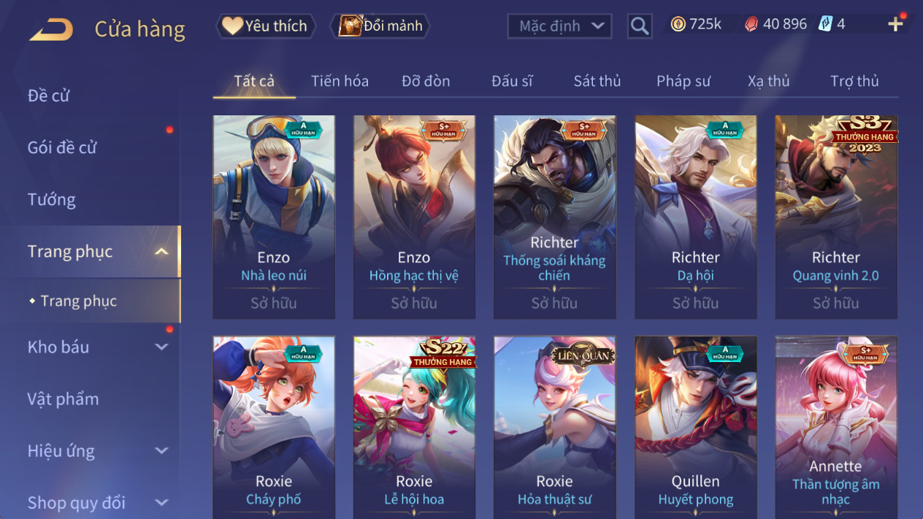Image resolution: width=923 pixels, height=519 pixels.
Task: Select Richter Quang vinh 2.0 skin card
Action: pyautogui.click(x=836, y=217)
